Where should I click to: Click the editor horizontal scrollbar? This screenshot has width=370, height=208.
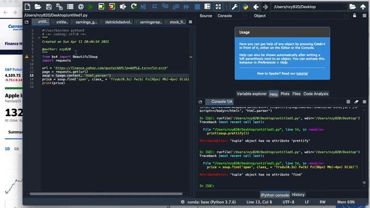106,194
